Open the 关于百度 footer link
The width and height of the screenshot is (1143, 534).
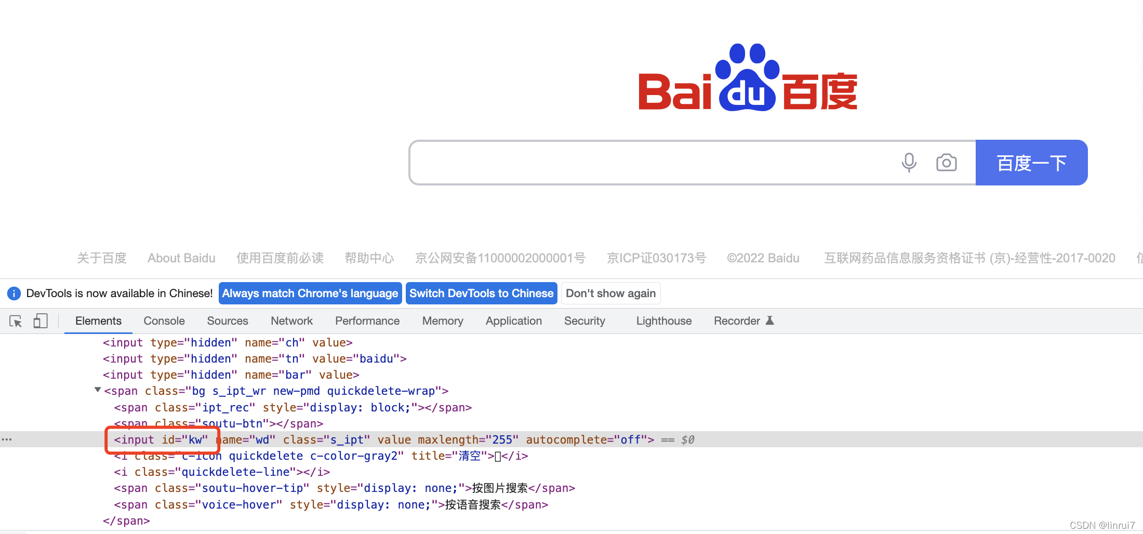click(x=102, y=258)
